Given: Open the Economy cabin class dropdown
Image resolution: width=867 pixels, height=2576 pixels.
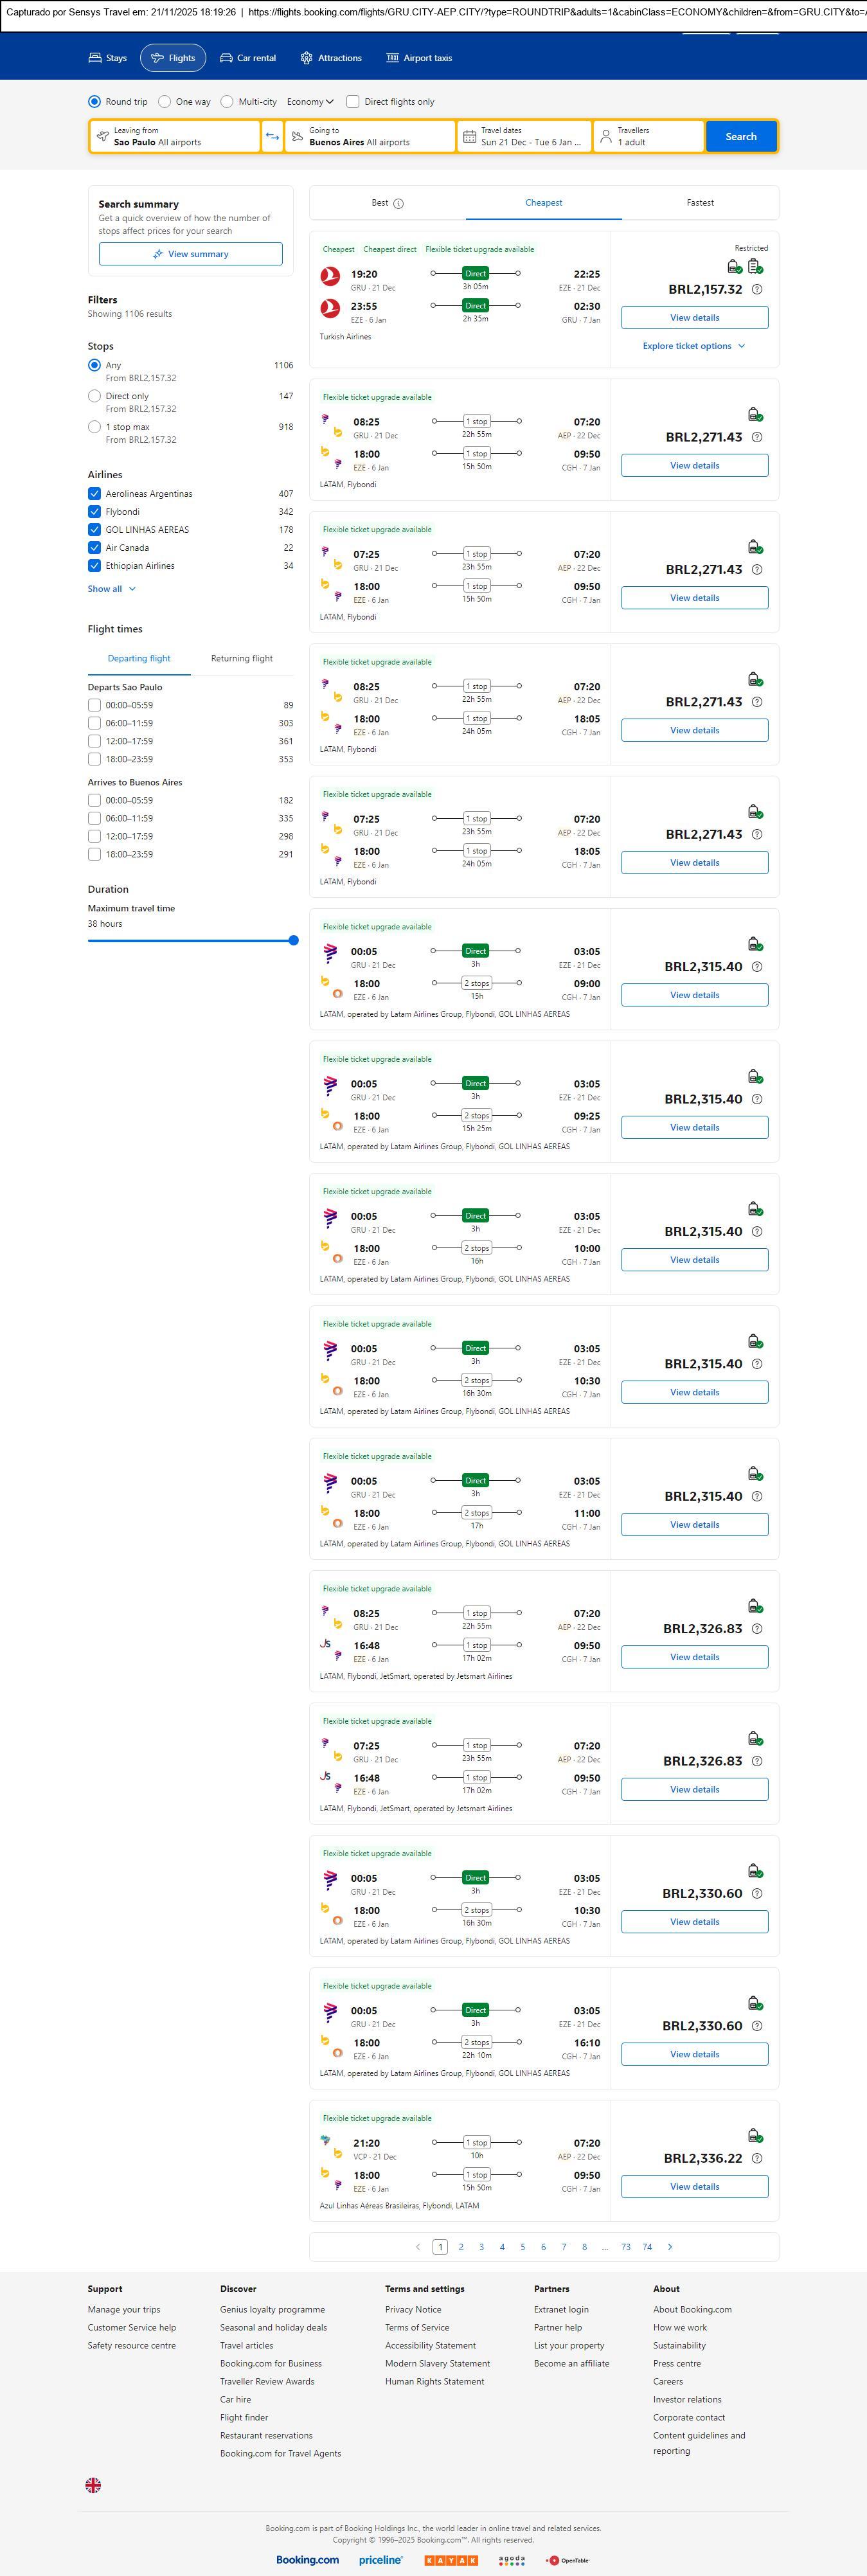Looking at the screenshot, I should coord(310,102).
